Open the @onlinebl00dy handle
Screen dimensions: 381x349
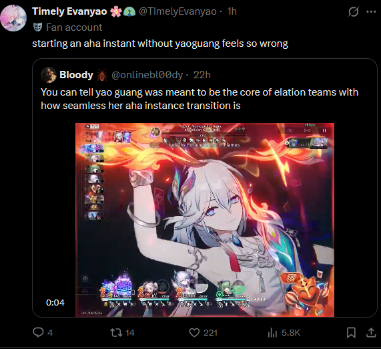click(x=147, y=75)
